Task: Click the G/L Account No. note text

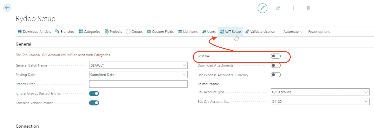Action: [x=63, y=55]
